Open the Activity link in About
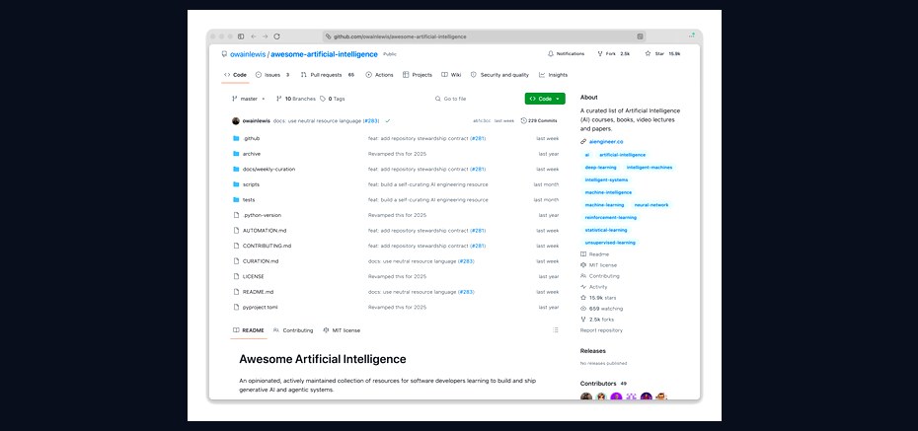 (593, 287)
